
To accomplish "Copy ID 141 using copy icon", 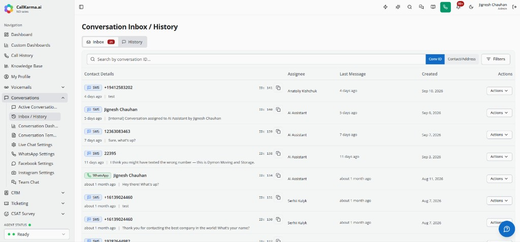I will pyautogui.click(x=278, y=88).
